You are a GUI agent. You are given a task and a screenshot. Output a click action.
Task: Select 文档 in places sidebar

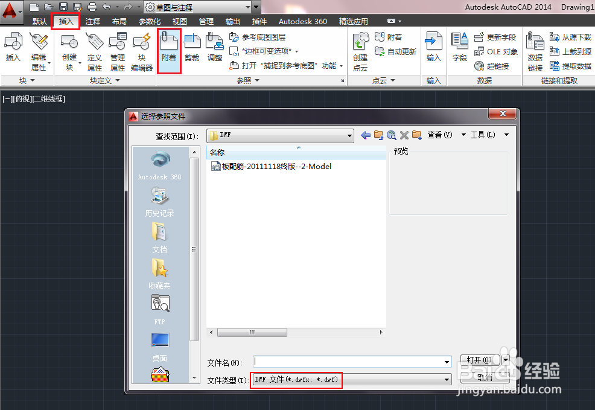pyautogui.click(x=160, y=238)
